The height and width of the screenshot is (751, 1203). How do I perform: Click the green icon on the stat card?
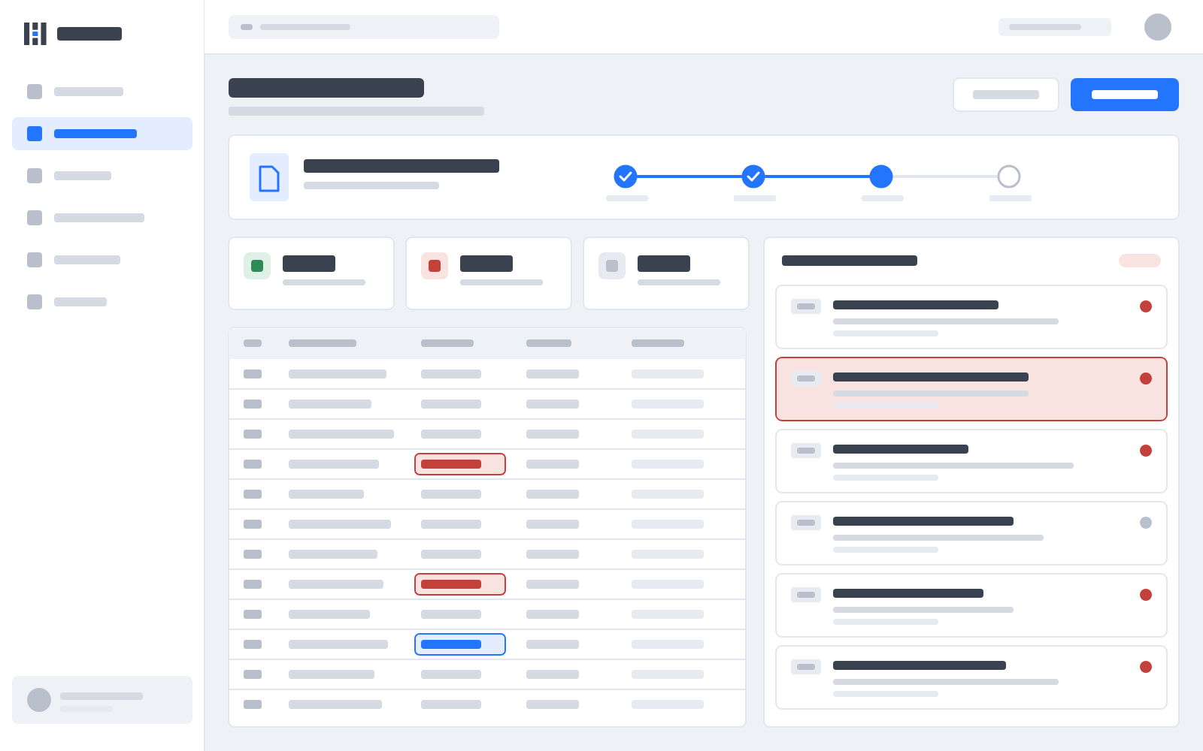click(x=257, y=266)
